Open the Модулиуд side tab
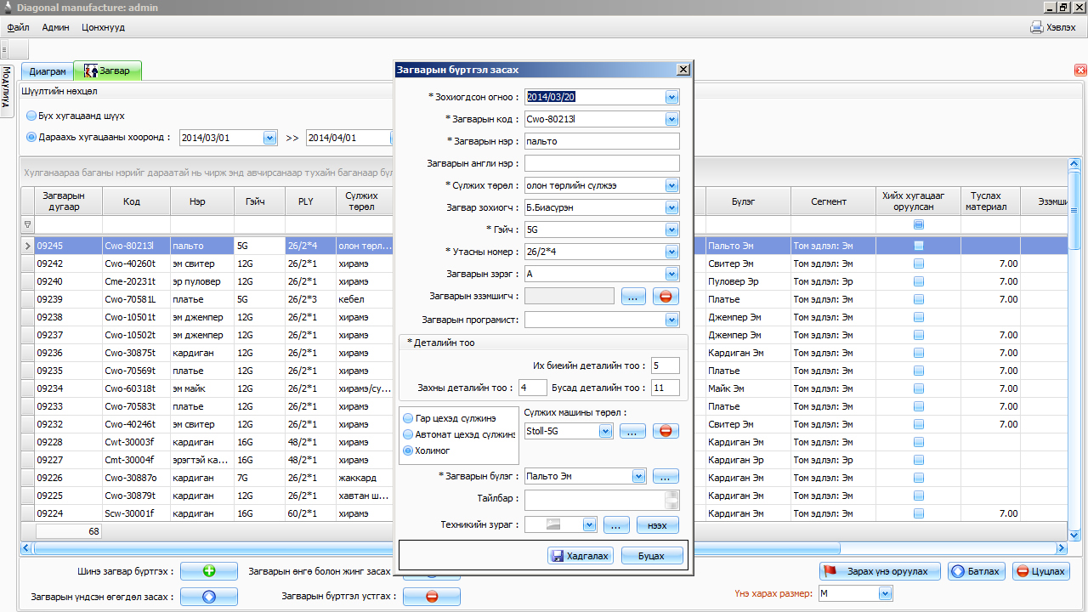 tap(6, 90)
